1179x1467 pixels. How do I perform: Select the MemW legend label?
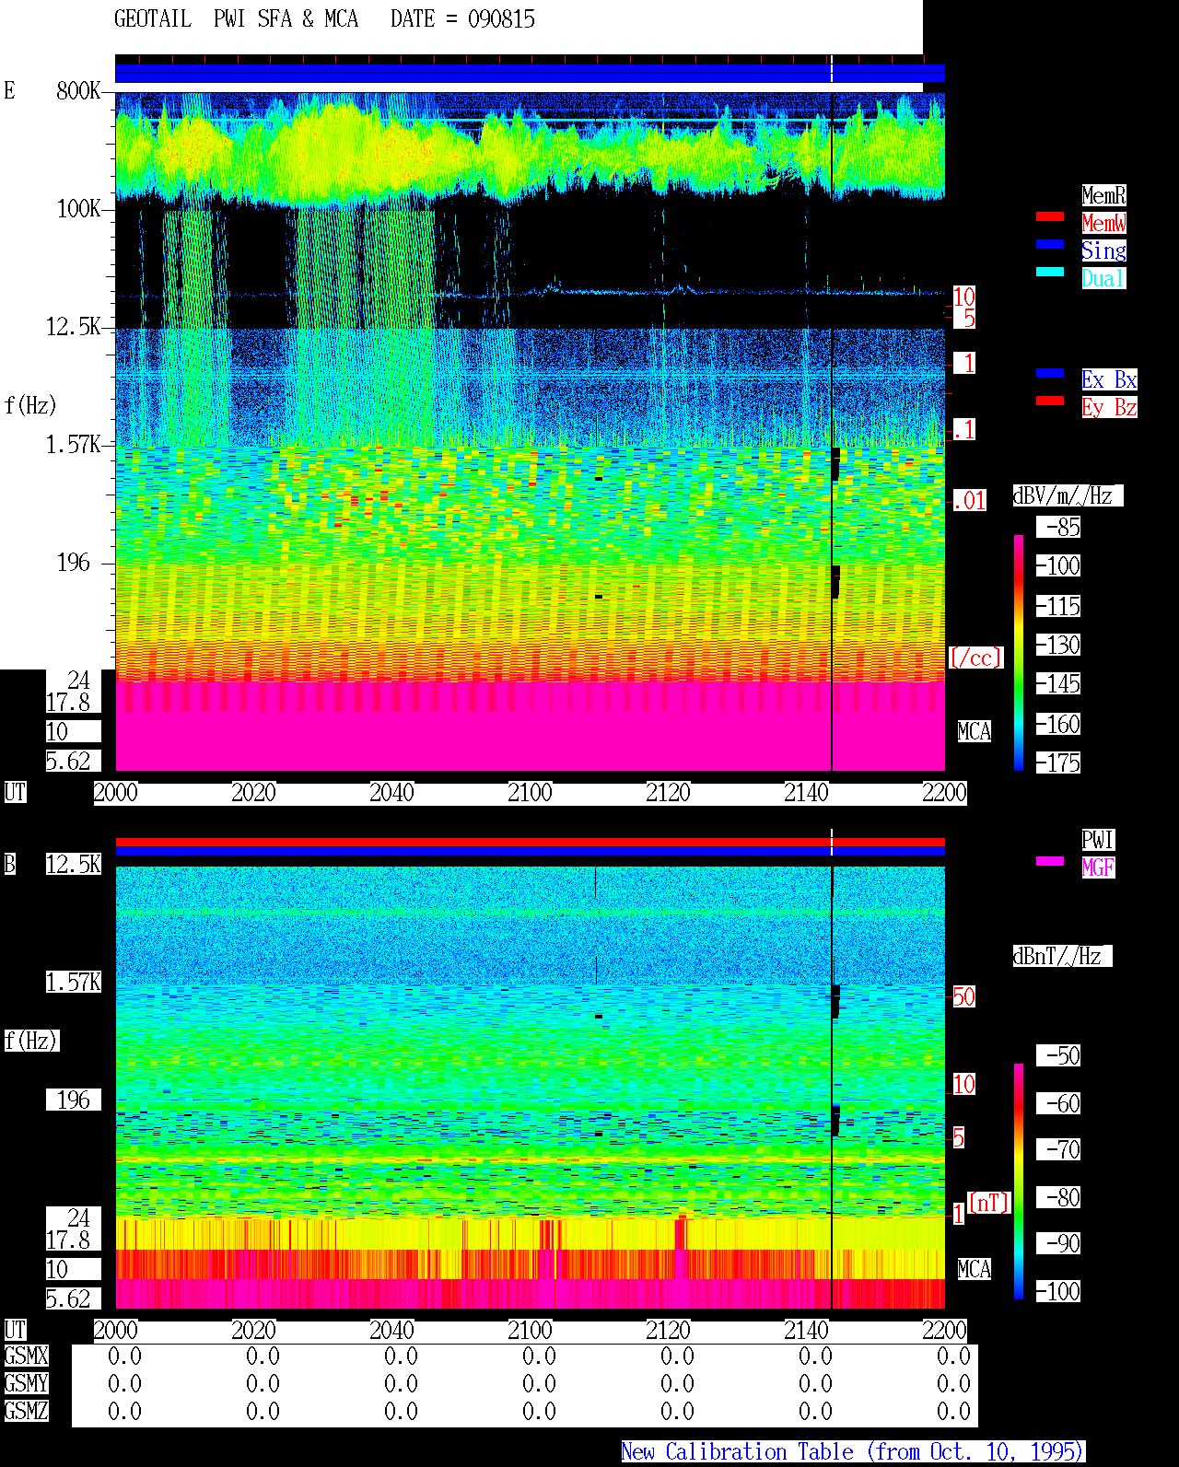pyautogui.click(x=1103, y=223)
